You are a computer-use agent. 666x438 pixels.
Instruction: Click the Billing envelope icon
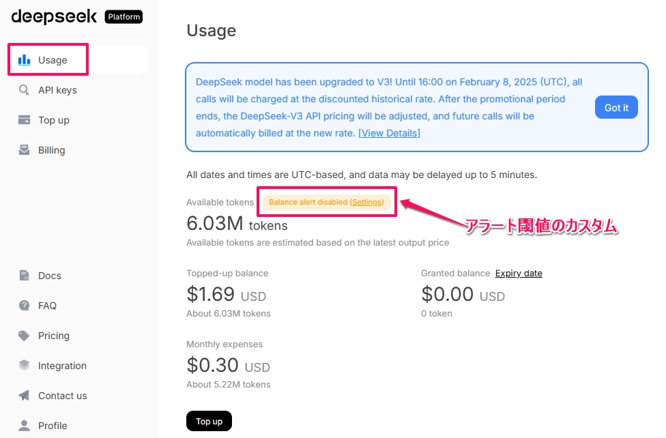24,150
